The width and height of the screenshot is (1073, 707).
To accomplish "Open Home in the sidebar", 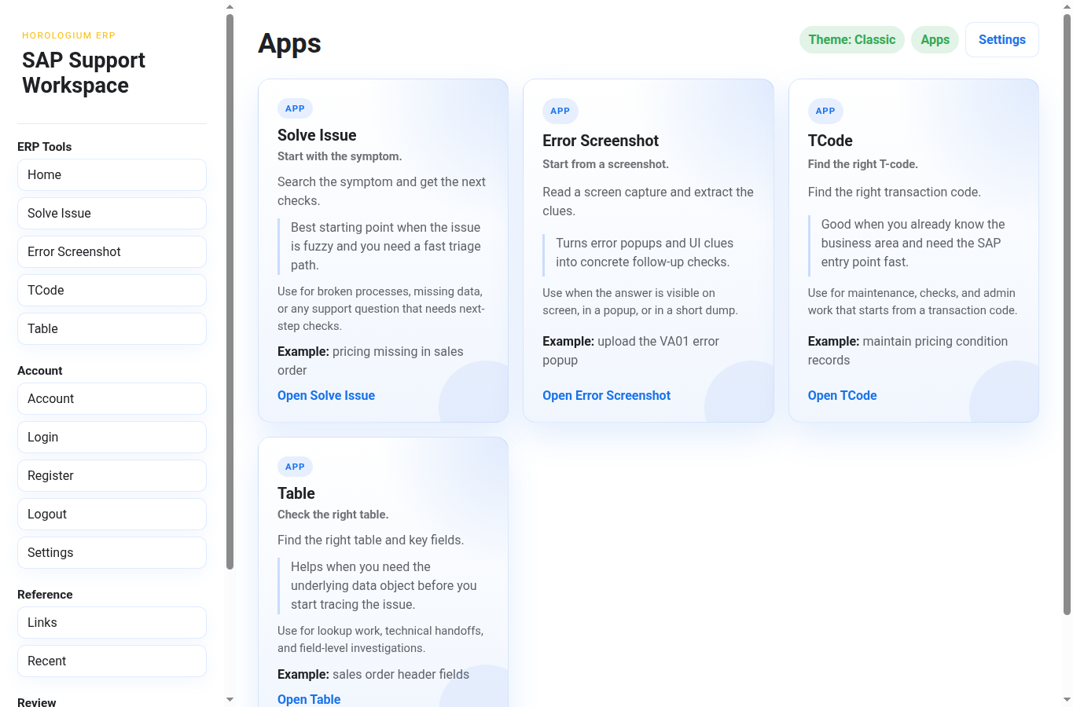I will point(112,174).
